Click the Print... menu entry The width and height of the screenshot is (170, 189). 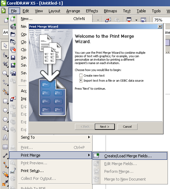tap(51, 147)
